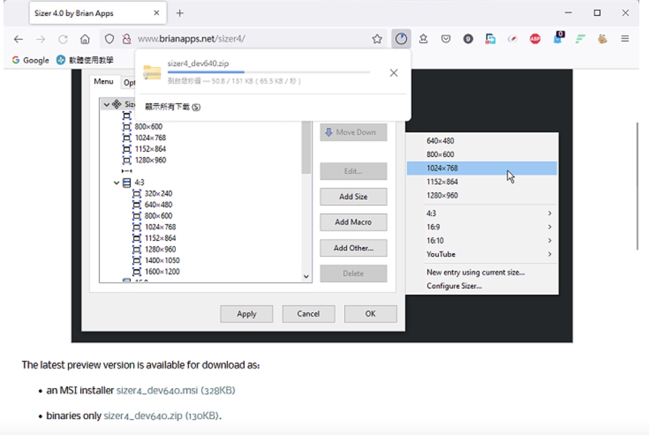Select 320×240 in the 4:3 group
The height and width of the screenshot is (435, 649).
(x=158, y=194)
